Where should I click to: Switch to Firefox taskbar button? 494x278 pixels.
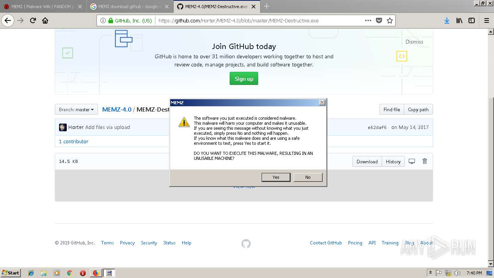tap(96, 273)
